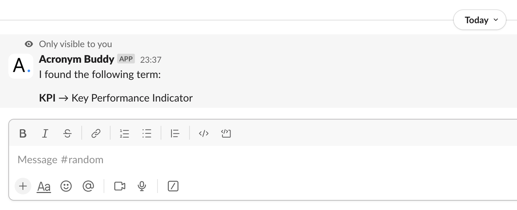Record an audio clip with microphone

tap(142, 186)
